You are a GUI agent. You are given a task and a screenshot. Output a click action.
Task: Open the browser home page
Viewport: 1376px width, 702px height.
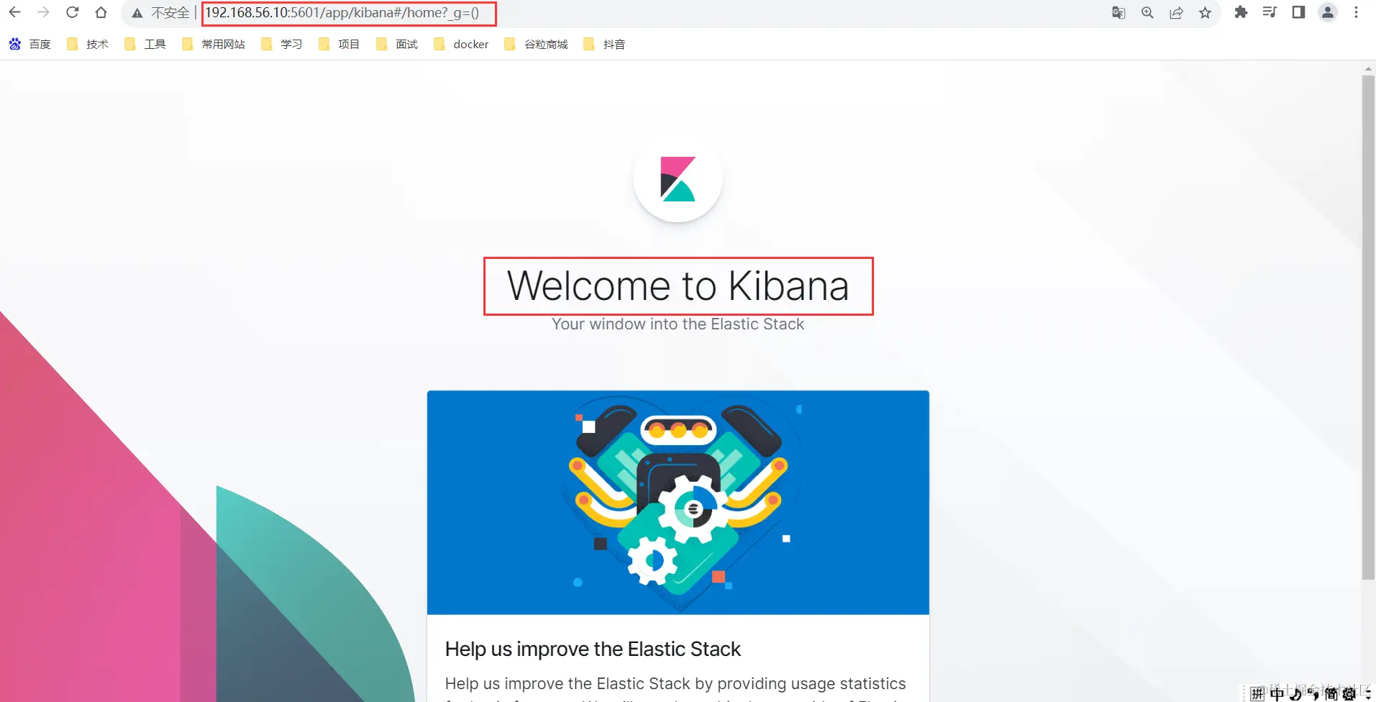point(101,12)
